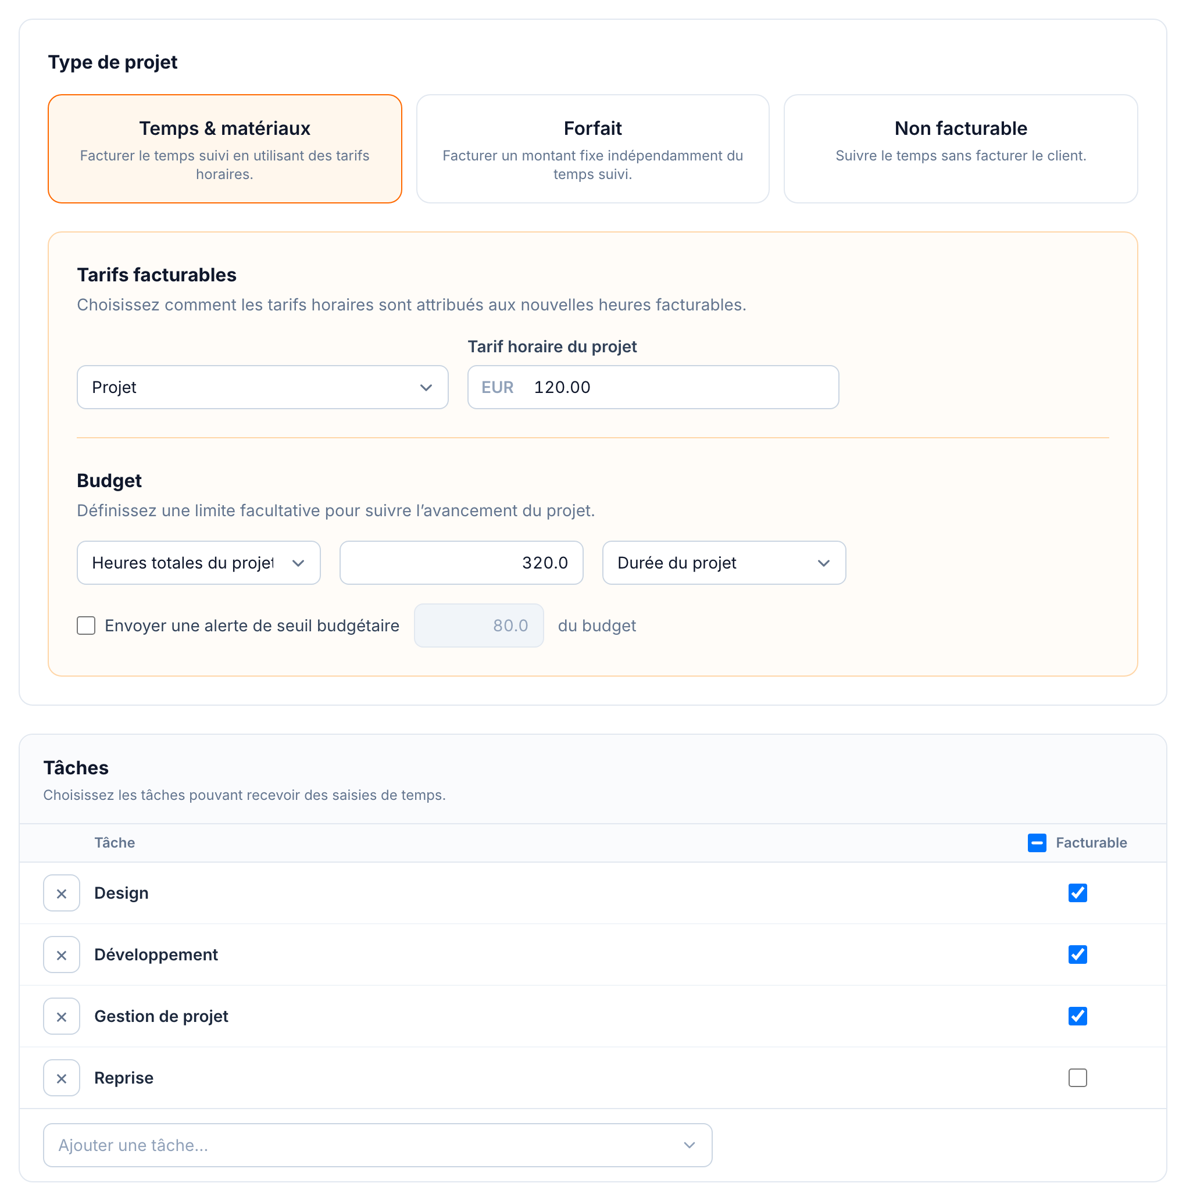Screen dimensions: 1186x1201
Task: Click the Budget section heading
Action: pos(109,481)
